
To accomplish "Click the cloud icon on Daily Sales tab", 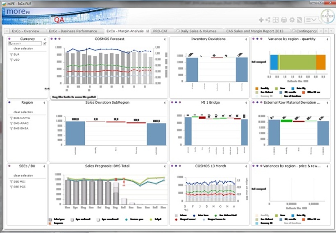I will click(178, 31).
